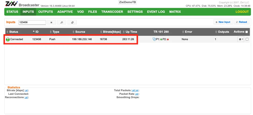Click the Push type cell
Screen dimensions: 253x115
point(52,39)
